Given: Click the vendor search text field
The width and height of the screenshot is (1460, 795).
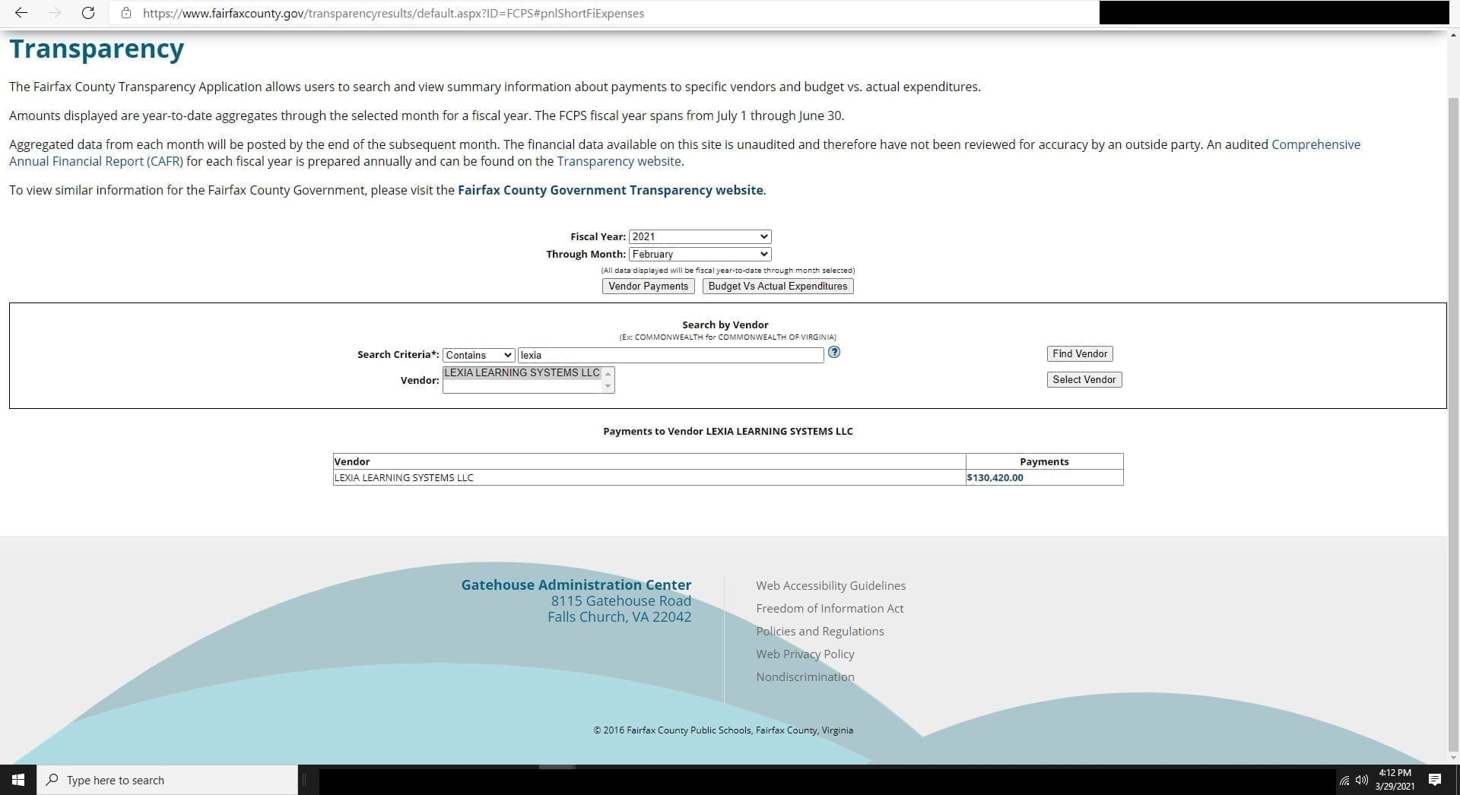Looking at the screenshot, I should pos(671,355).
